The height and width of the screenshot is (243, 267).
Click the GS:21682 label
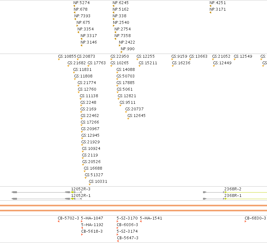[x=77, y=63]
